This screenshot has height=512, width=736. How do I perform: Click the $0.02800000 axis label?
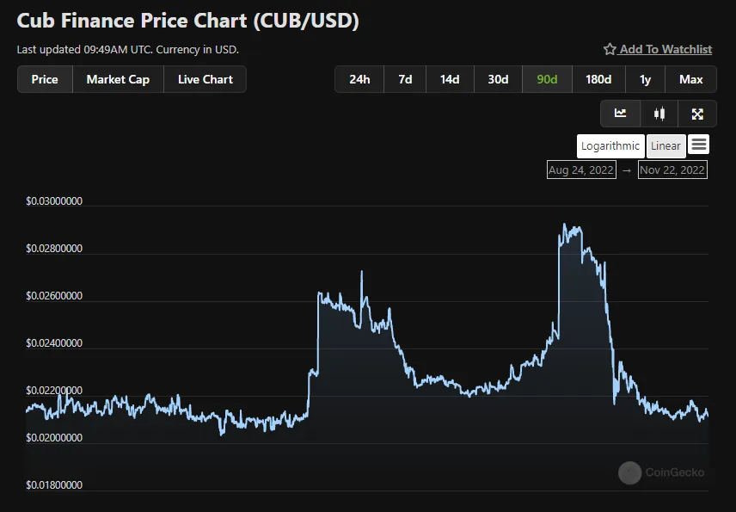[54, 249]
